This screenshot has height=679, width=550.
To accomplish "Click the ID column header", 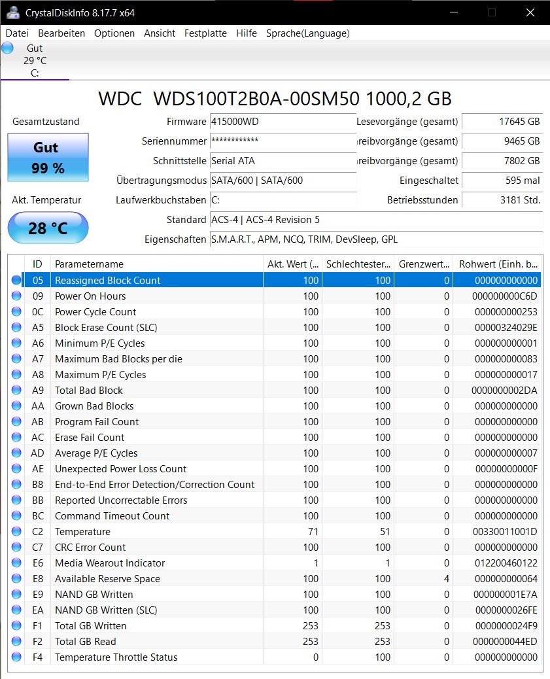I will (x=37, y=264).
